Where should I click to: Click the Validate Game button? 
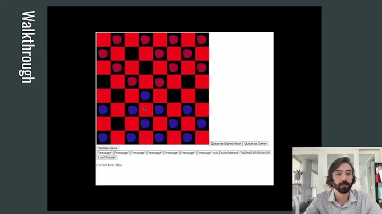[x=108, y=148]
